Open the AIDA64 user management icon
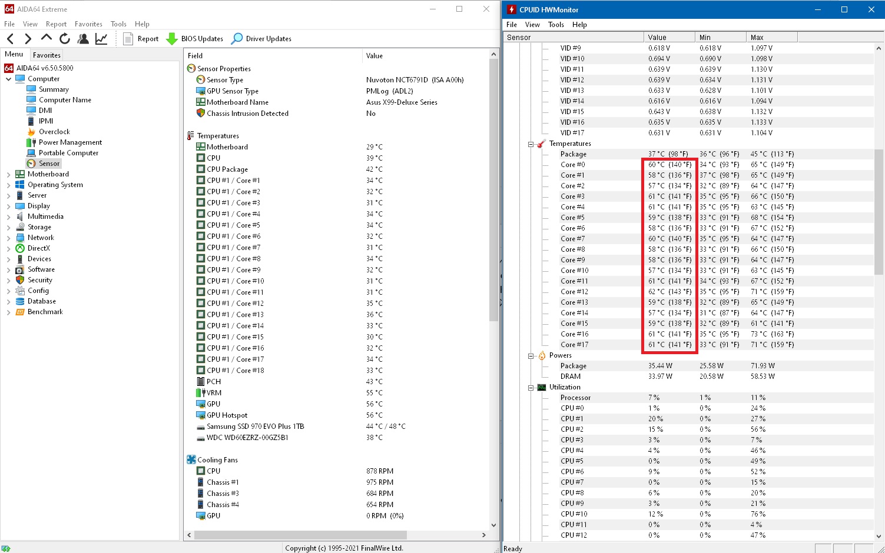This screenshot has height=553, width=885. click(x=83, y=39)
